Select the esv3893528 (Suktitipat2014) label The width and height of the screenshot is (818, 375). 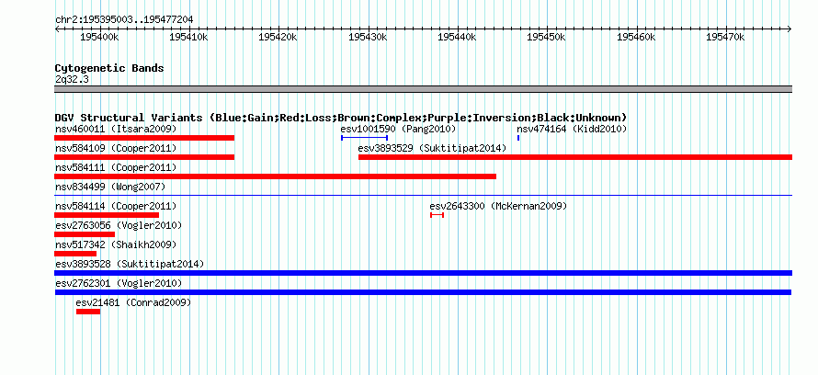(x=130, y=264)
